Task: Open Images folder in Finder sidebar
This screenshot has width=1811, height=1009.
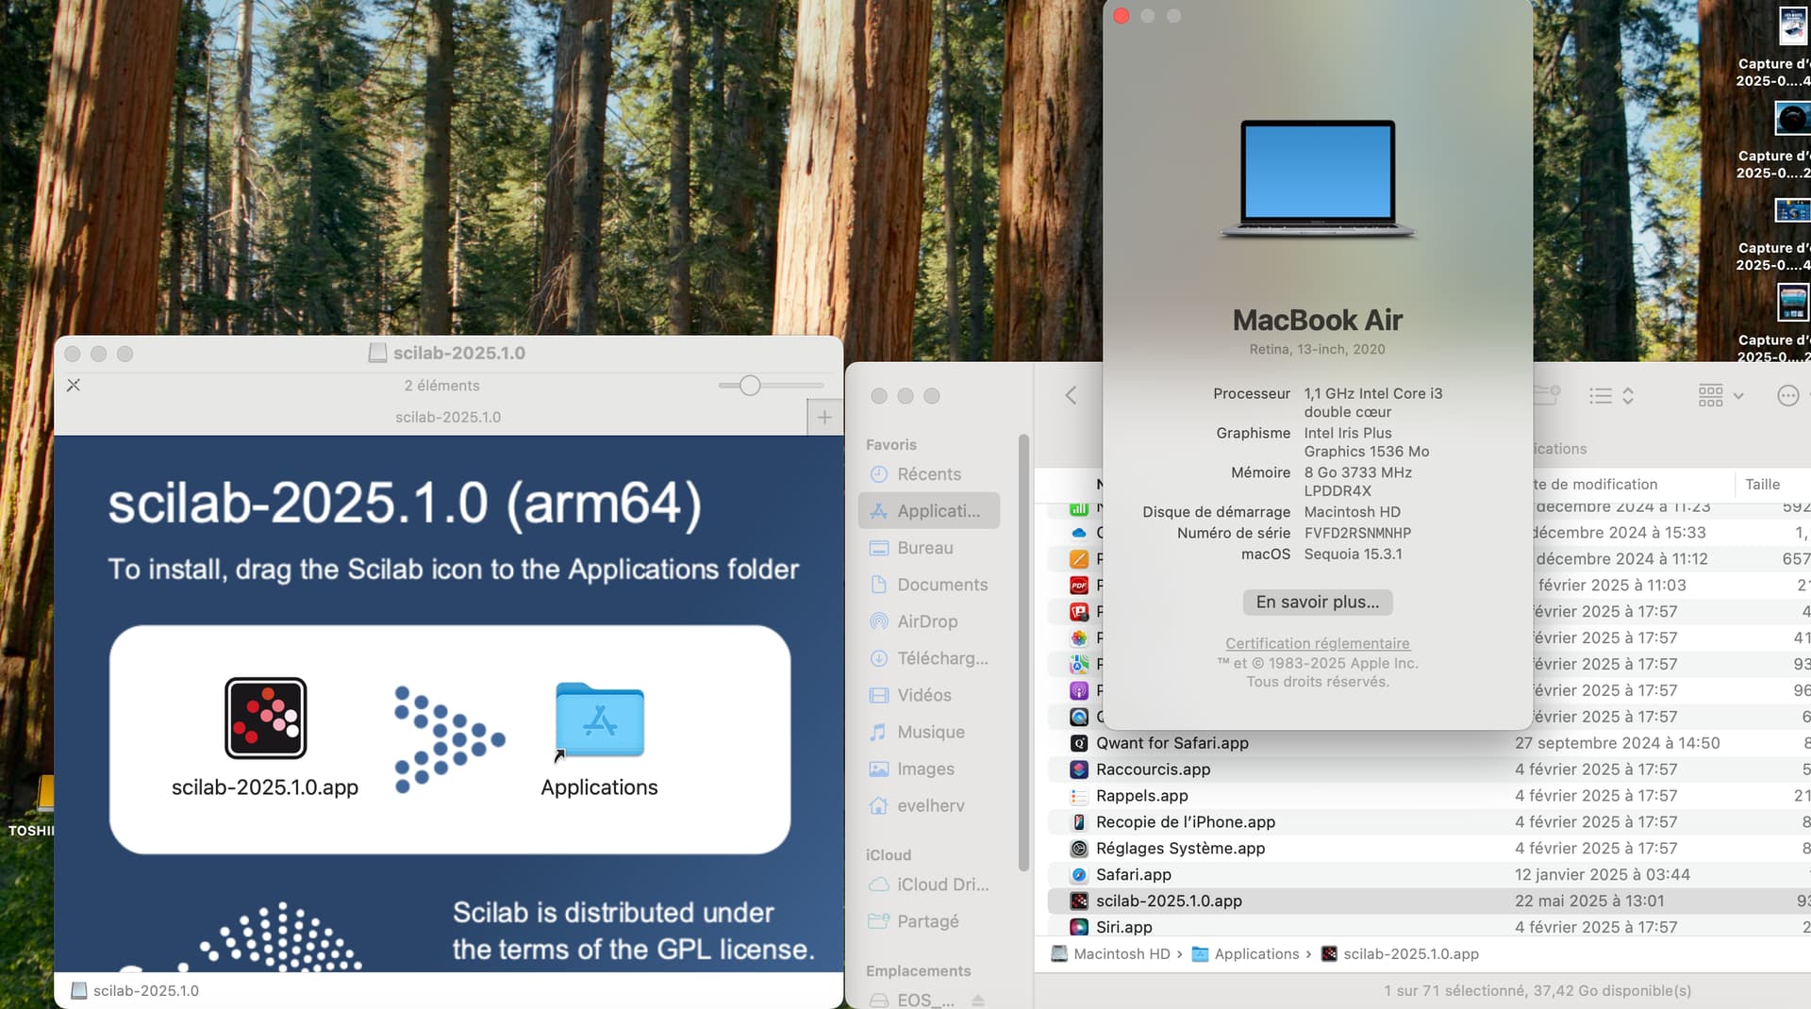Action: (x=929, y=769)
